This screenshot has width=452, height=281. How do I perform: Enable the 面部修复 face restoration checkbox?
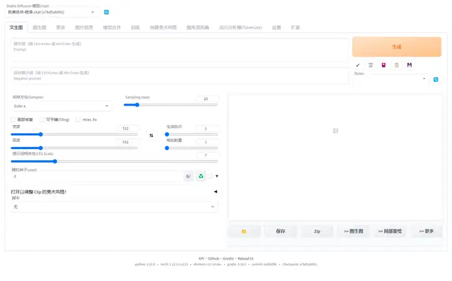click(x=13, y=119)
